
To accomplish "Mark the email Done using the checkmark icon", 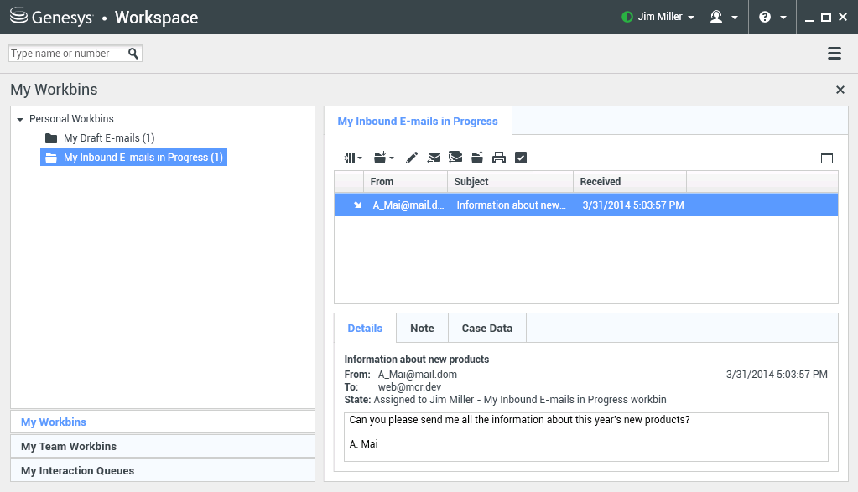I will coord(520,157).
